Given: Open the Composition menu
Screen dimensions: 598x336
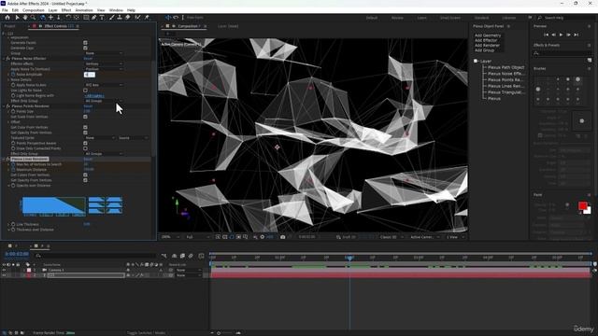Looking at the screenshot, I should 34,10.
